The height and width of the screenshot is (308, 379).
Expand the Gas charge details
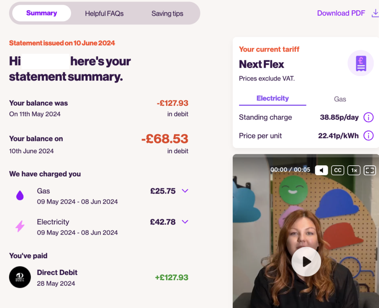tap(185, 191)
